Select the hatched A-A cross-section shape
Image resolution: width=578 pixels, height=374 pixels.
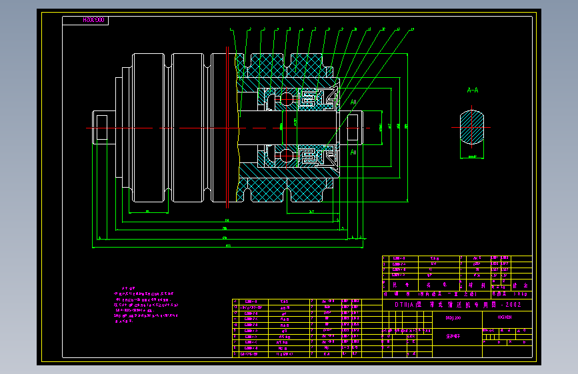(472, 127)
